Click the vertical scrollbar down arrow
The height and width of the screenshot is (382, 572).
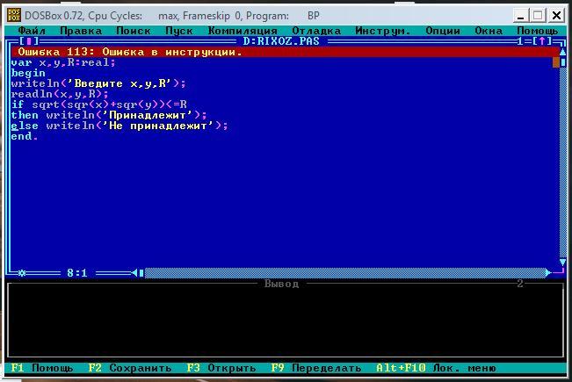(562, 263)
